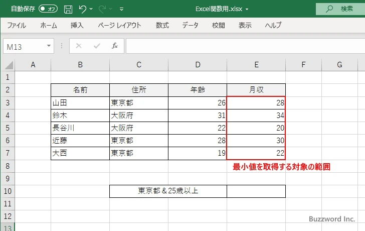
Task: Select the age cell with value 19
Action: tap(198, 153)
